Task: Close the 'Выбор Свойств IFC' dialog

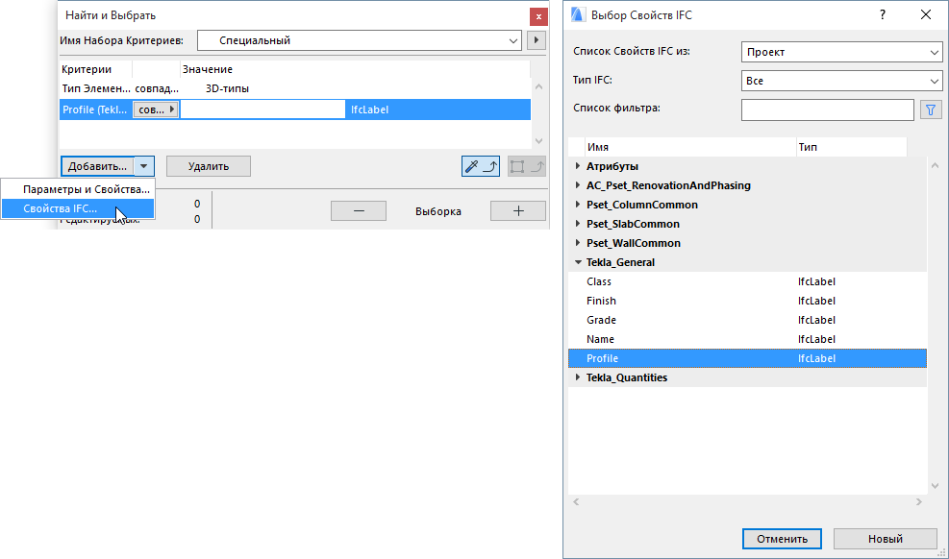Action: (x=926, y=15)
